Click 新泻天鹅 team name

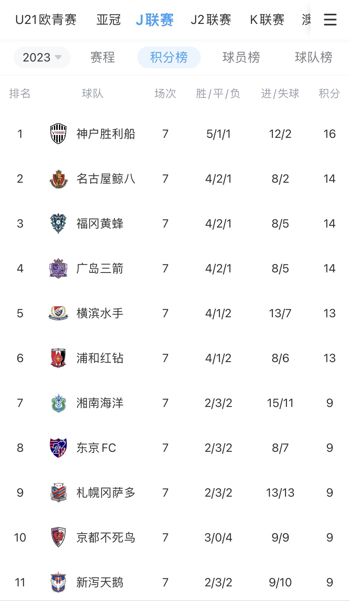click(x=100, y=582)
